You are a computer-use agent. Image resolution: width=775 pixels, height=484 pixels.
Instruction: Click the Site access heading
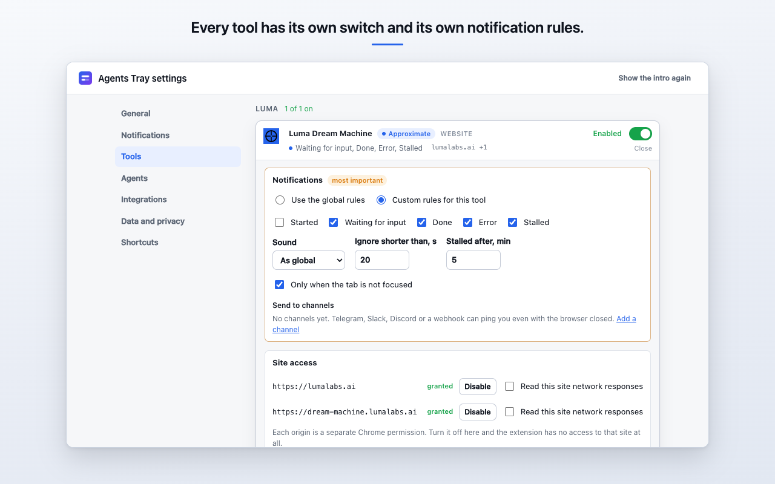click(x=295, y=363)
